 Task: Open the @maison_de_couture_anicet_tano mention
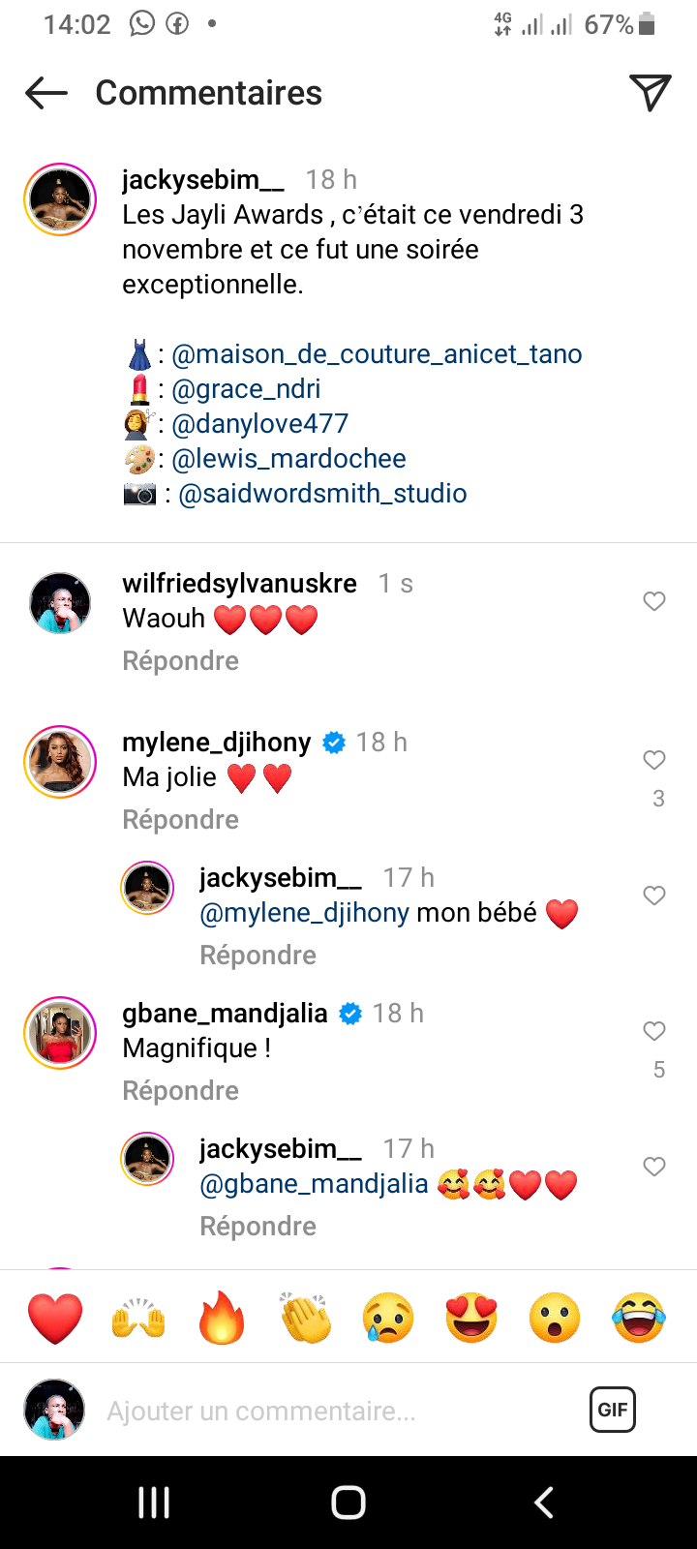coord(377,354)
